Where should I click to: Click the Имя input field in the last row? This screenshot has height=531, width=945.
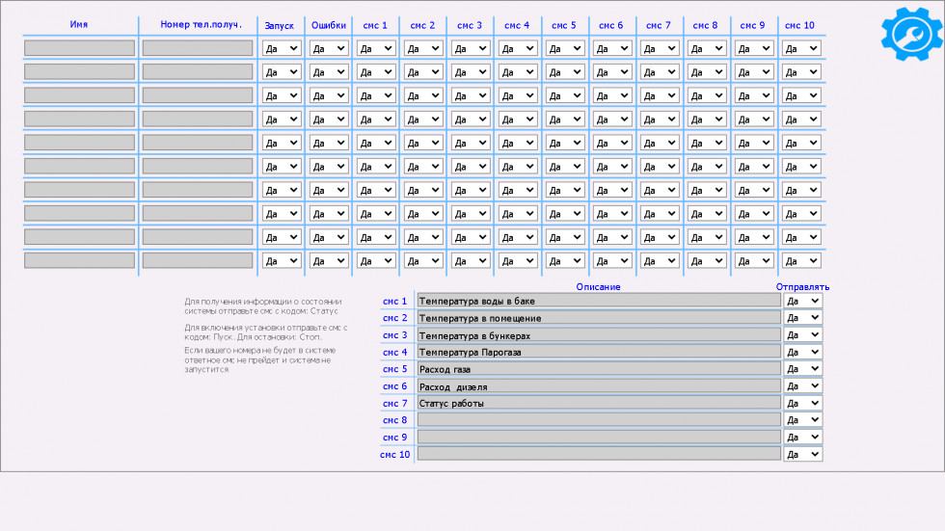coord(79,260)
